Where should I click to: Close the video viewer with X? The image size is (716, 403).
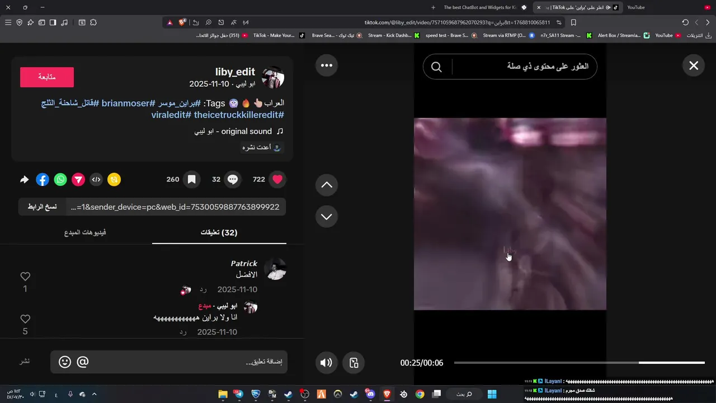(694, 65)
